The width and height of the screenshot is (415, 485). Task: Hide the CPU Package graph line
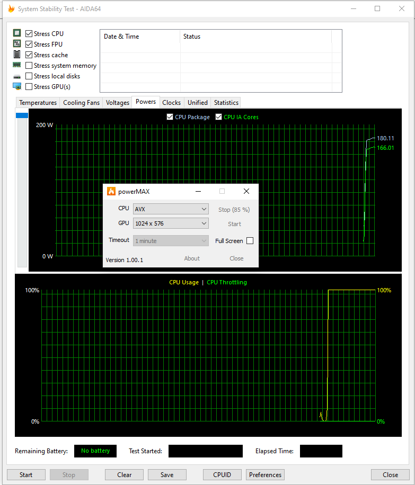(170, 116)
